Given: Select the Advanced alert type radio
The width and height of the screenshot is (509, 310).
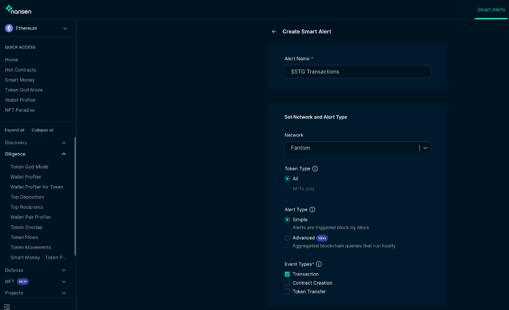Looking at the screenshot, I should tap(287, 238).
